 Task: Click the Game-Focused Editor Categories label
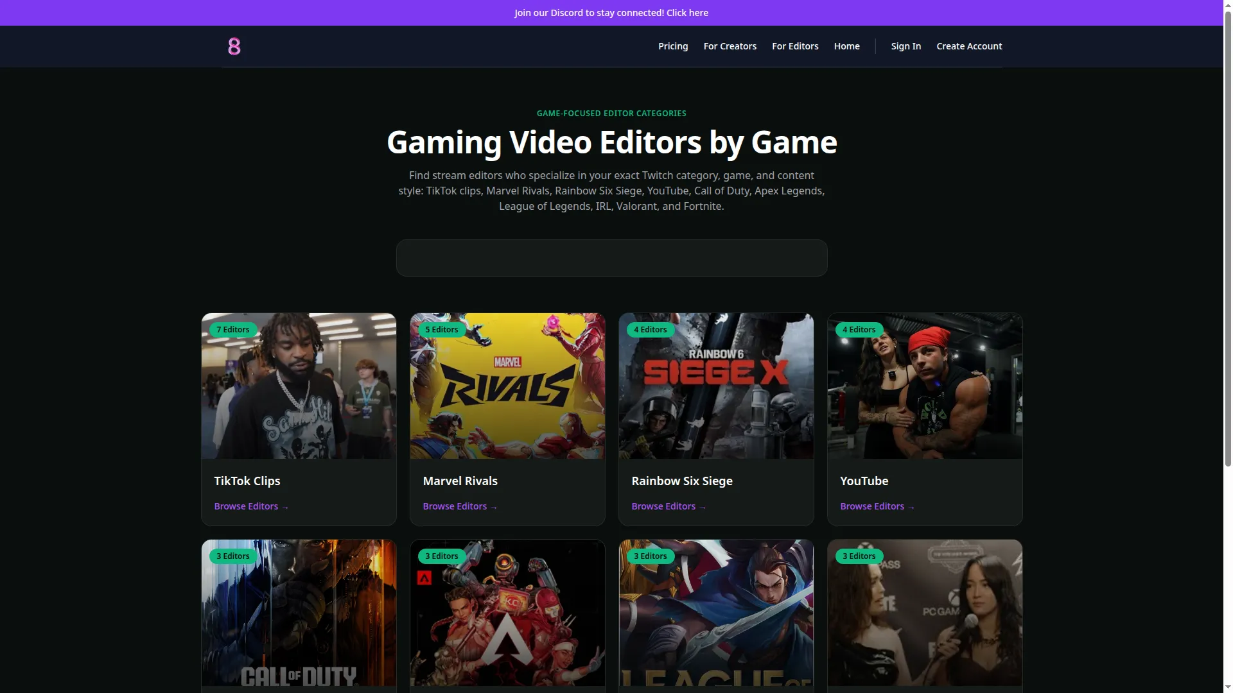(611, 114)
